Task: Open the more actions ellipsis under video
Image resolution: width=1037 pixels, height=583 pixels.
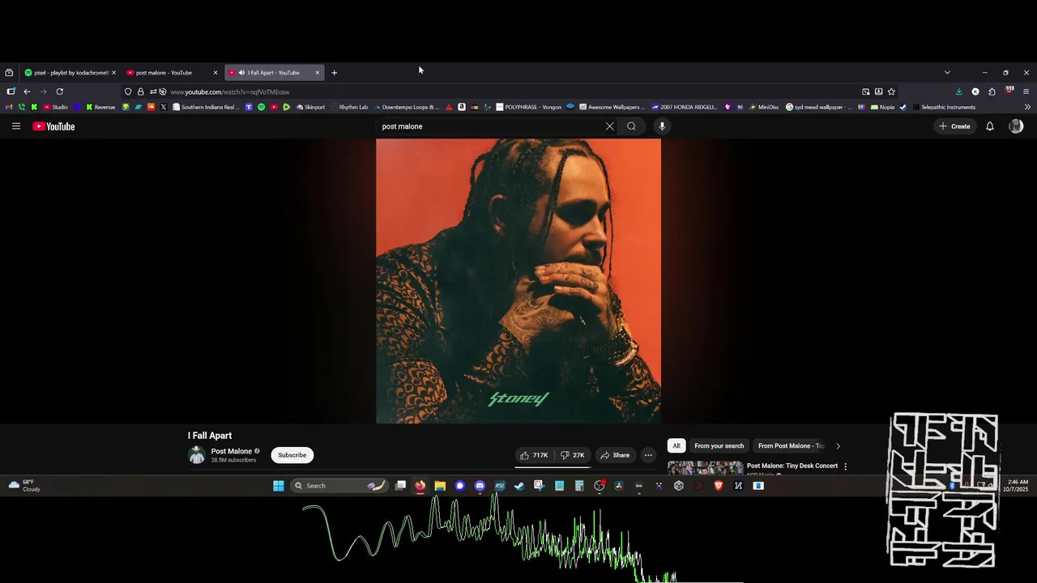Action: click(647, 455)
